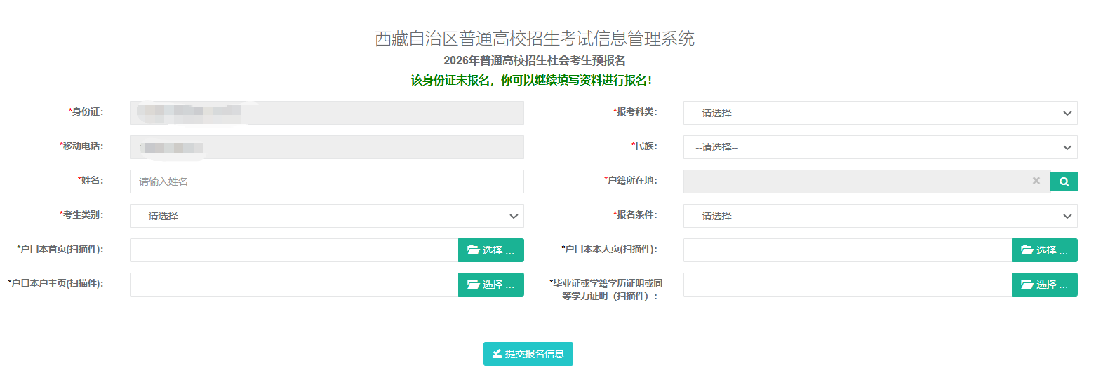Screen dimensions: 1096x368
Task: Click the 户籍所在地 input box
Action: [x=856, y=182]
